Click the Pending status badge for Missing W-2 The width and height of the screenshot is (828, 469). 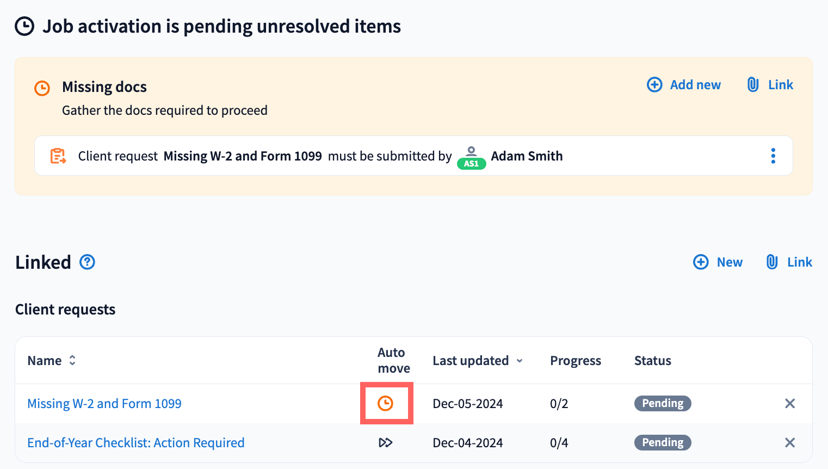click(663, 403)
